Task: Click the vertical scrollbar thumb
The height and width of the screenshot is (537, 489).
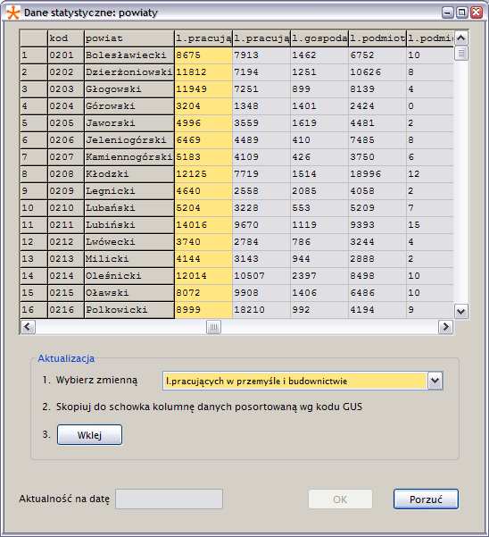Action: pyautogui.click(x=461, y=53)
